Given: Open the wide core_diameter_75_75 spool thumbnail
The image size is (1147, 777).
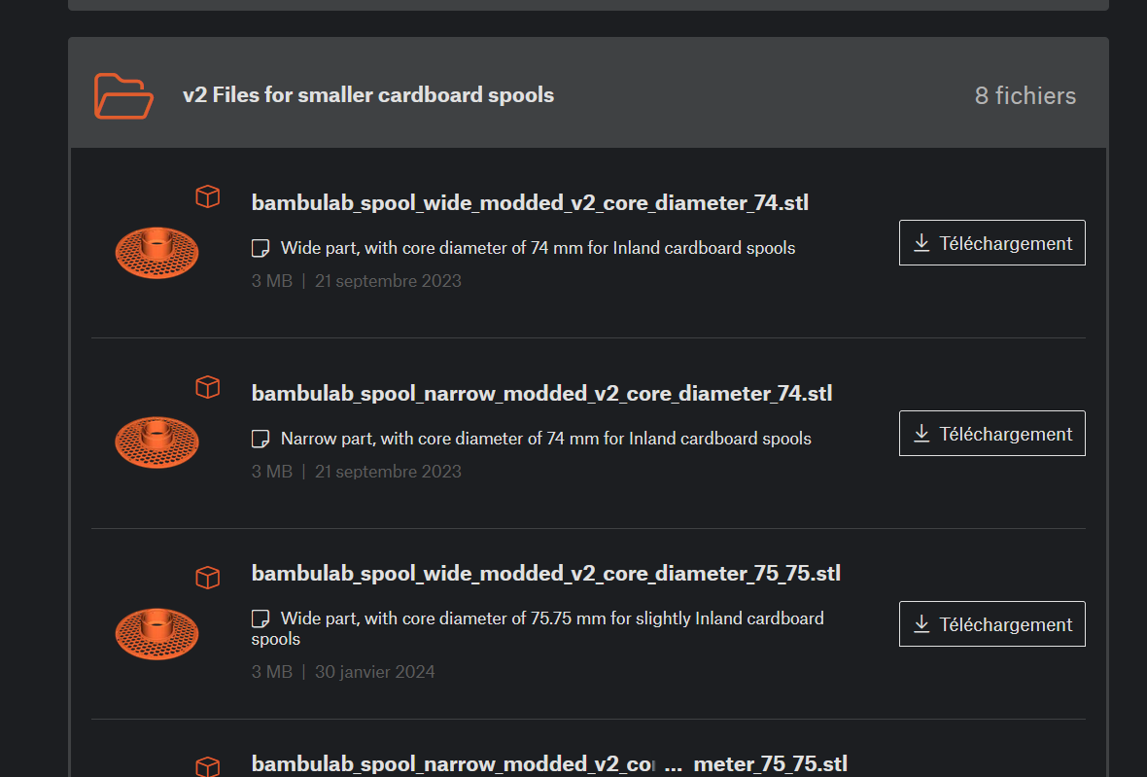Looking at the screenshot, I should (156, 631).
